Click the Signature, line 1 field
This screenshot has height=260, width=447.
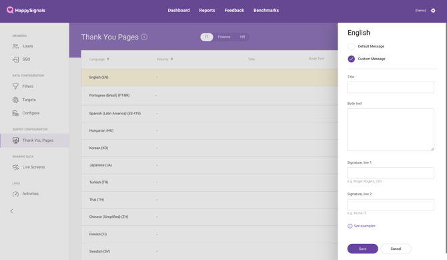[390, 173]
